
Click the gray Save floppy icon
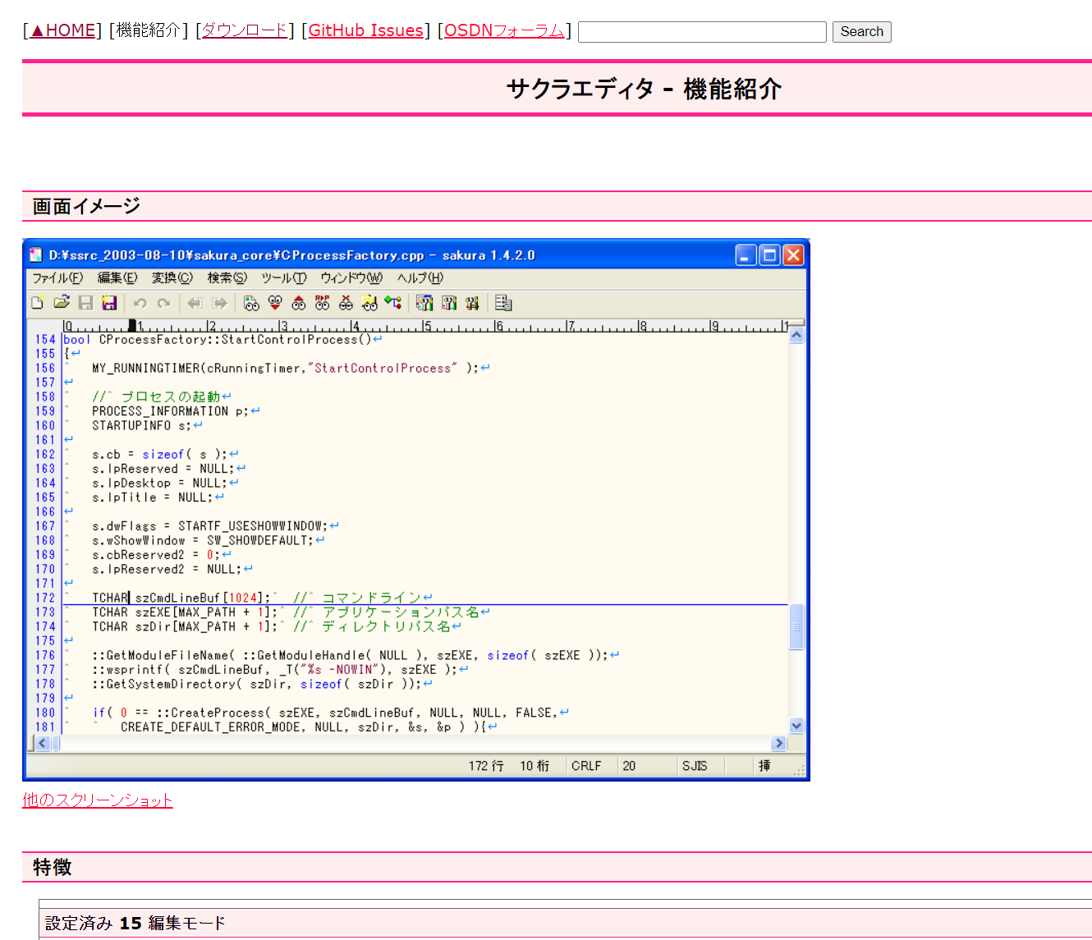[x=85, y=303]
